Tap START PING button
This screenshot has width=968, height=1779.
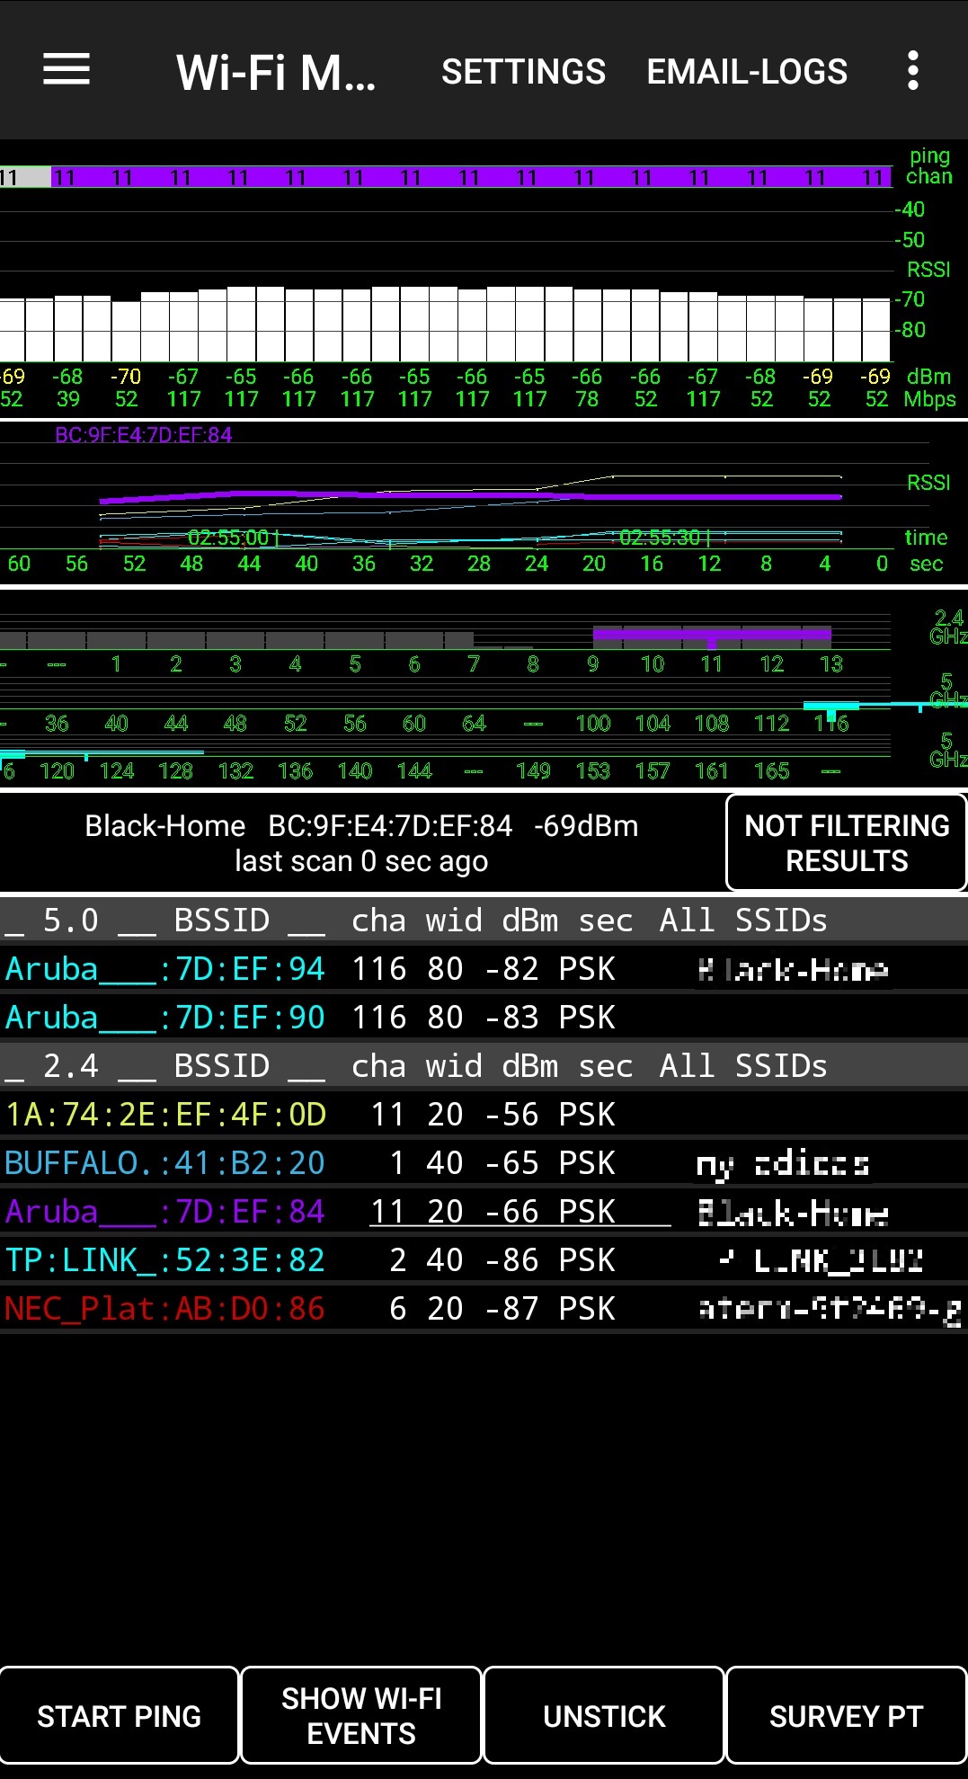pos(120,1715)
